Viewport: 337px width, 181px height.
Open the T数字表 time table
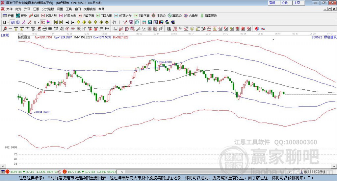[x=142, y=16]
